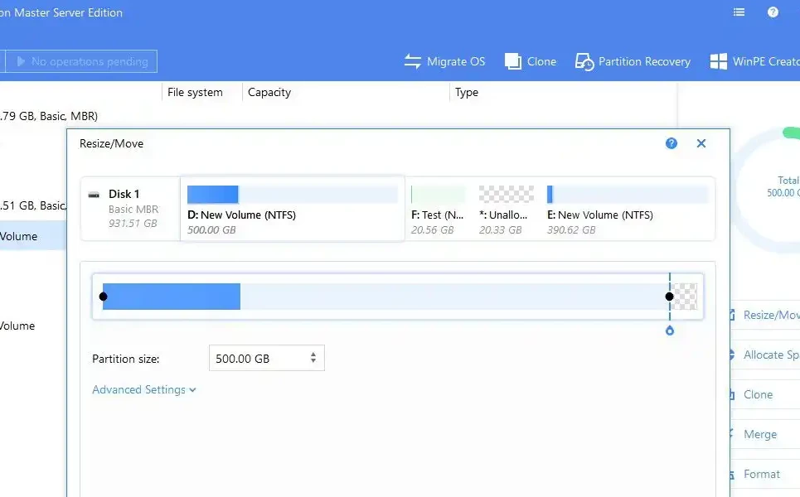Click the help question mark in title bar
Screen dimensions: 800x497
pos(773,12)
